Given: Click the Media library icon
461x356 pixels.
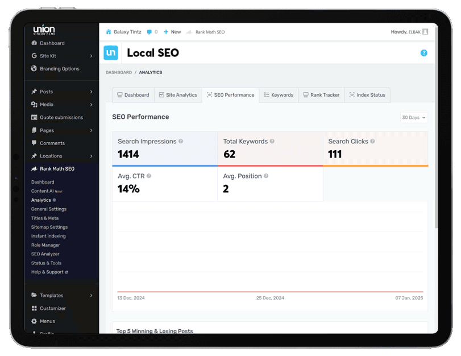Looking at the screenshot, I should [x=34, y=105].
